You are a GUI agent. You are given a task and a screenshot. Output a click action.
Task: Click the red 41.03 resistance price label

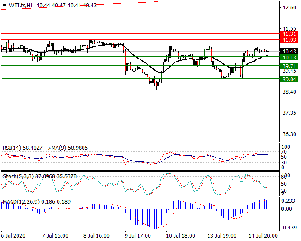(x=289, y=40)
